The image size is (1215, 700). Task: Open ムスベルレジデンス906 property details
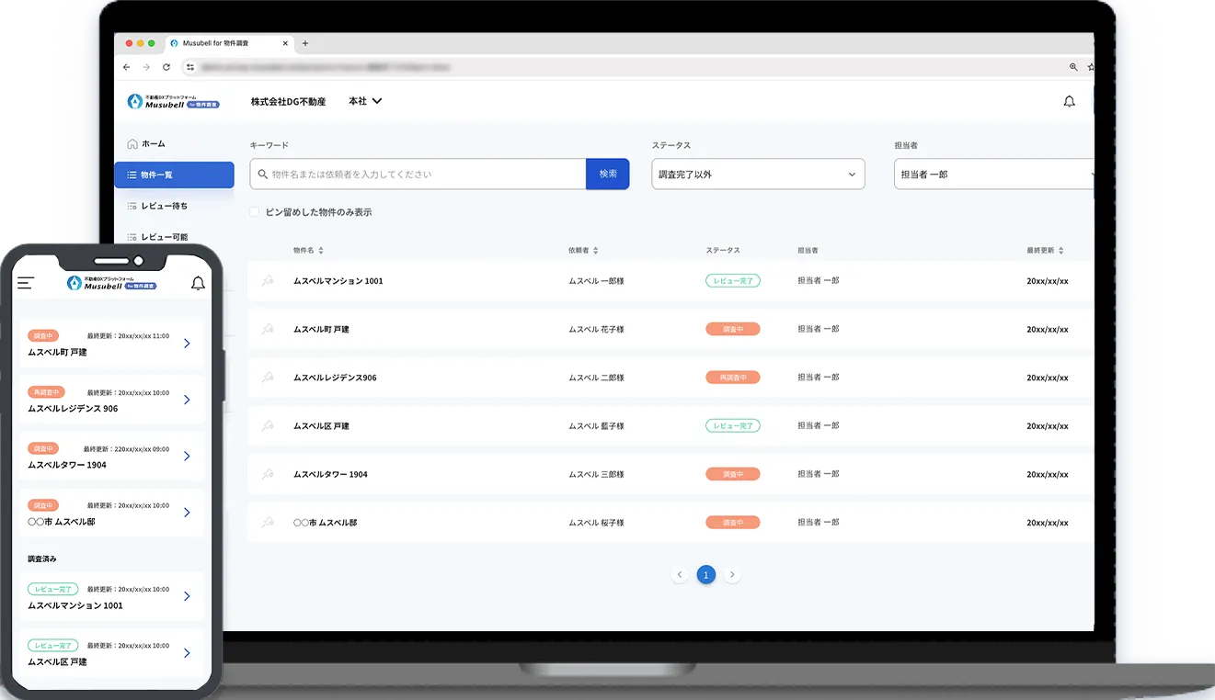pyautogui.click(x=336, y=377)
